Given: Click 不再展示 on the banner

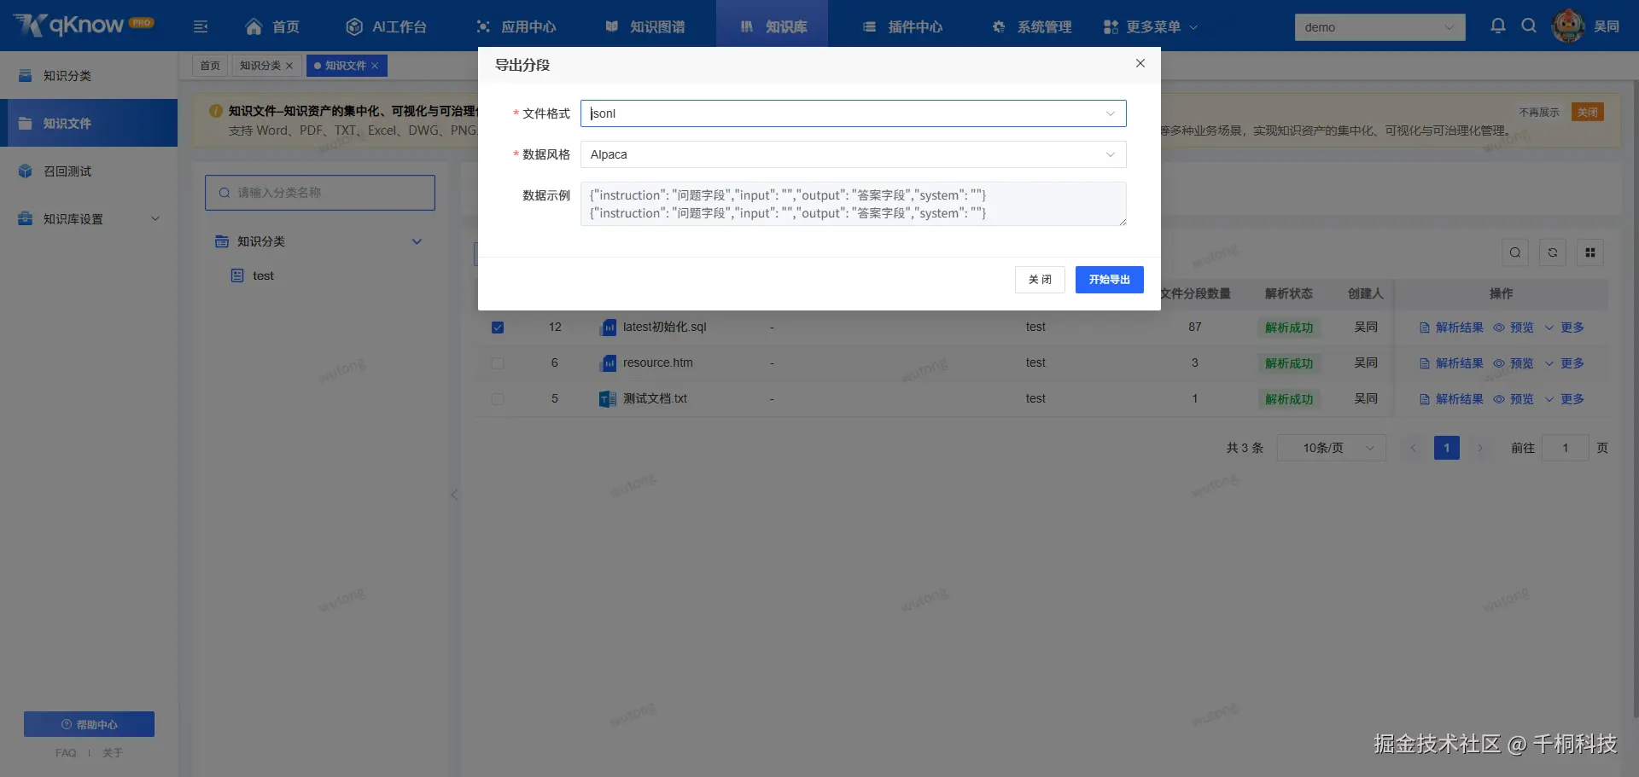Looking at the screenshot, I should point(1539,113).
